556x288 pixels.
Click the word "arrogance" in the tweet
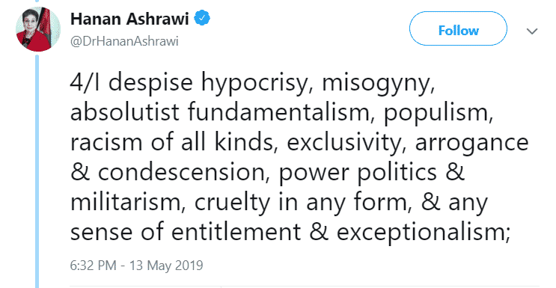coord(472,143)
